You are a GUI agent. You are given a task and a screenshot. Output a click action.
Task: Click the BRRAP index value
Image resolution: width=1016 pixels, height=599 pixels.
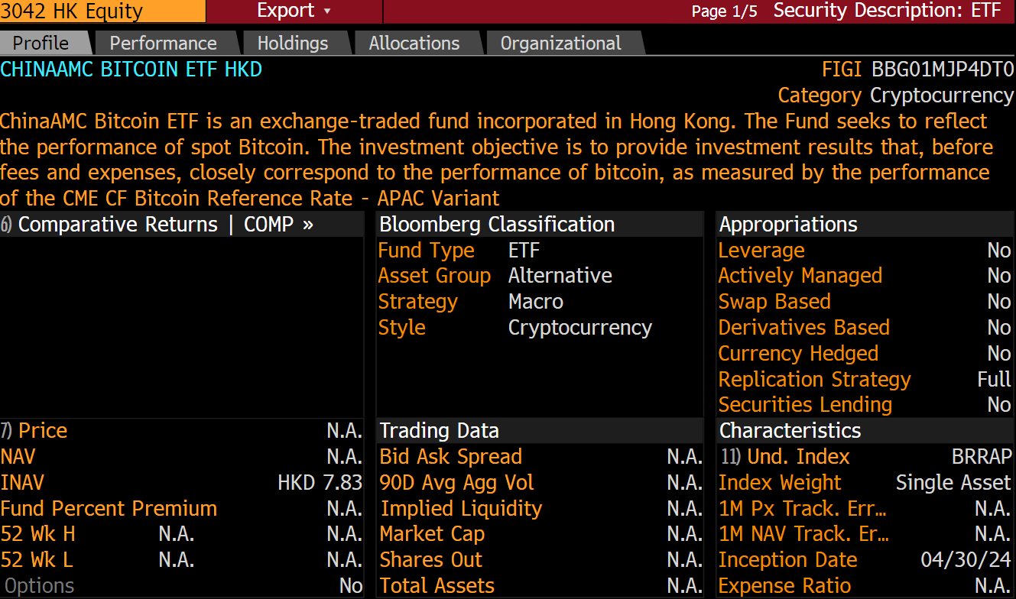[x=982, y=457]
